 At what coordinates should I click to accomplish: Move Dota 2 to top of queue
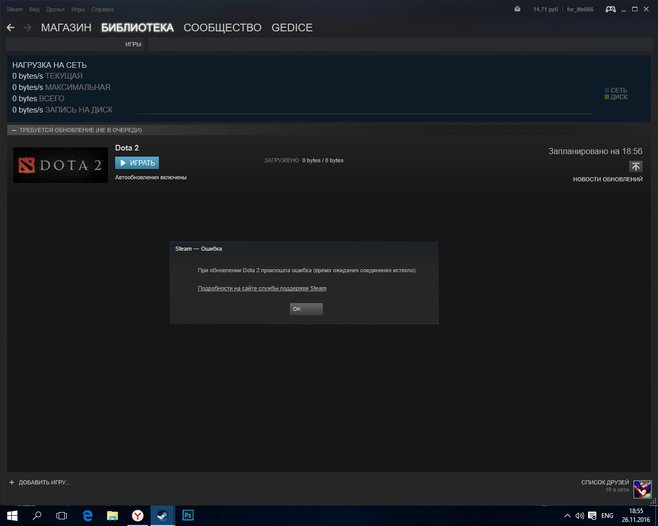[635, 166]
